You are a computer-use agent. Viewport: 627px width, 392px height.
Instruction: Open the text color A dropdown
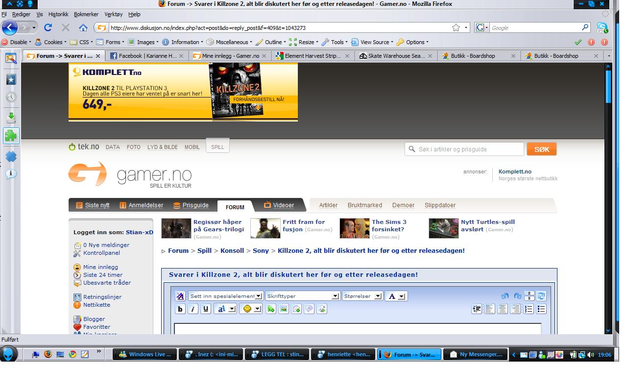pos(396,296)
